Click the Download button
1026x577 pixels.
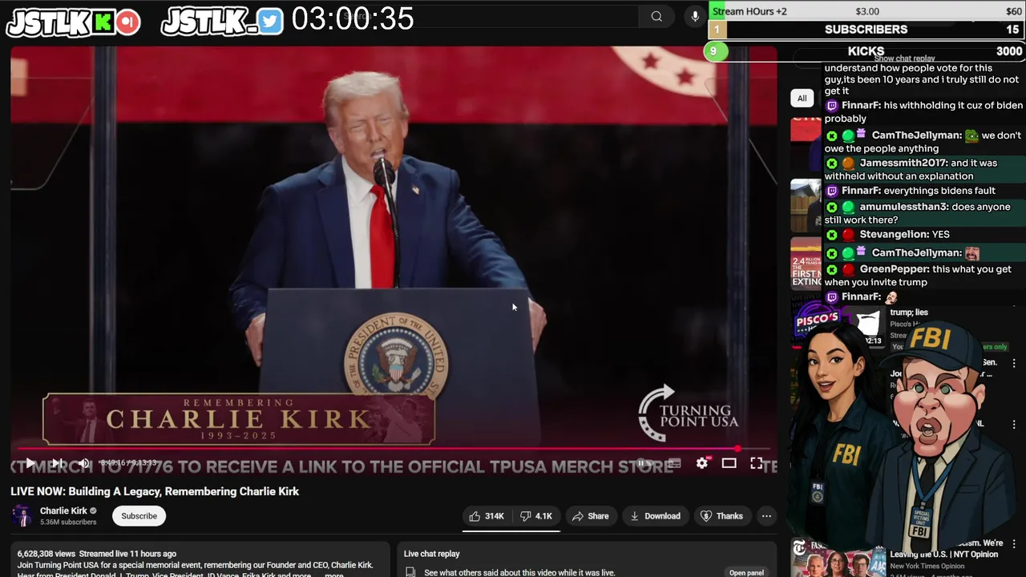coord(655,516)
